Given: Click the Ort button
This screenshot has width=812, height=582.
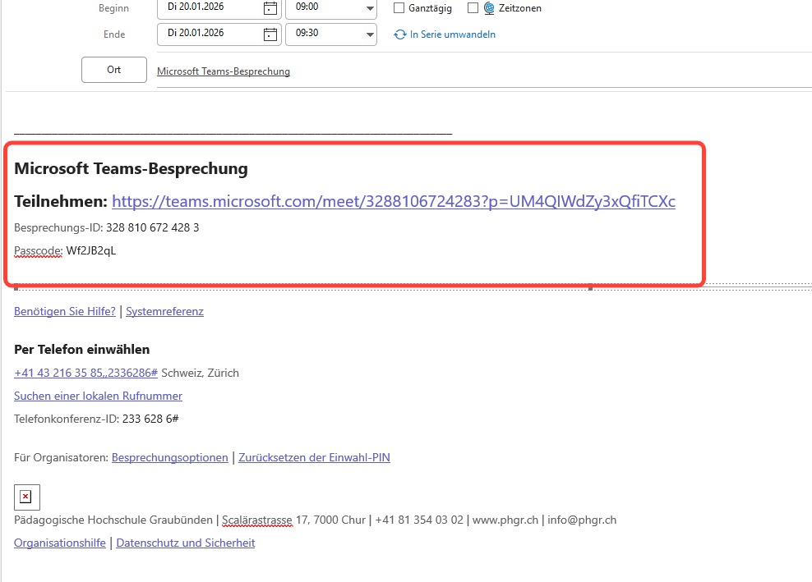Looking at the screenshot, I should [114, 70].
